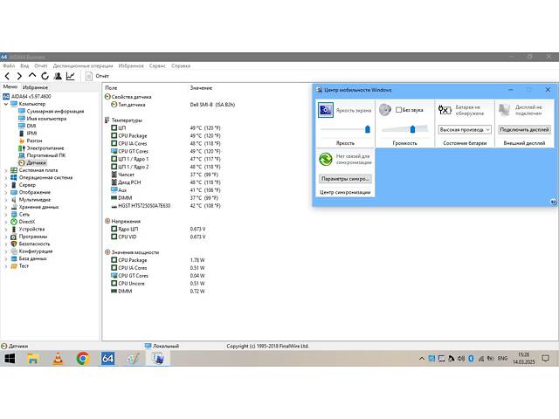Click the Параметры синхро... button
Screen dimensions: 559x419
click(x=345, y=178)
